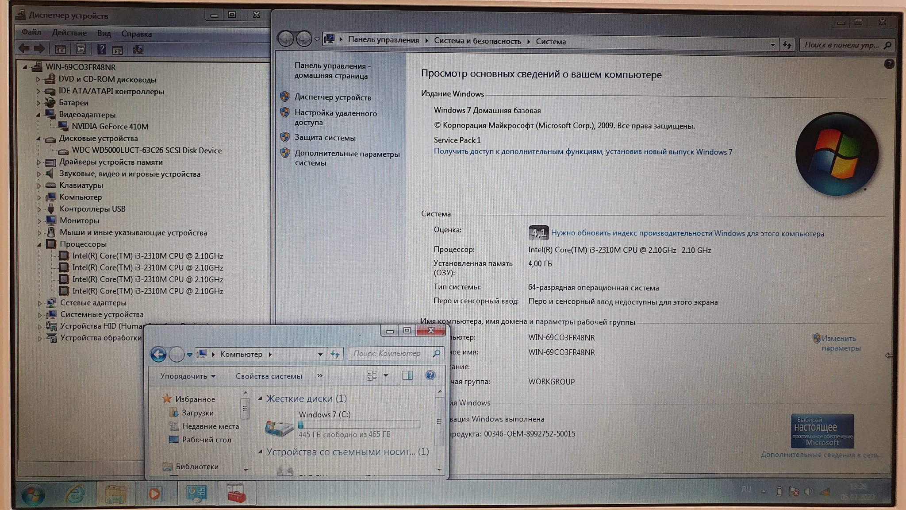The width and height of the screenshot is (906, 510).
Task: Open the Действие menu
Action: click(x=69, y=33)
